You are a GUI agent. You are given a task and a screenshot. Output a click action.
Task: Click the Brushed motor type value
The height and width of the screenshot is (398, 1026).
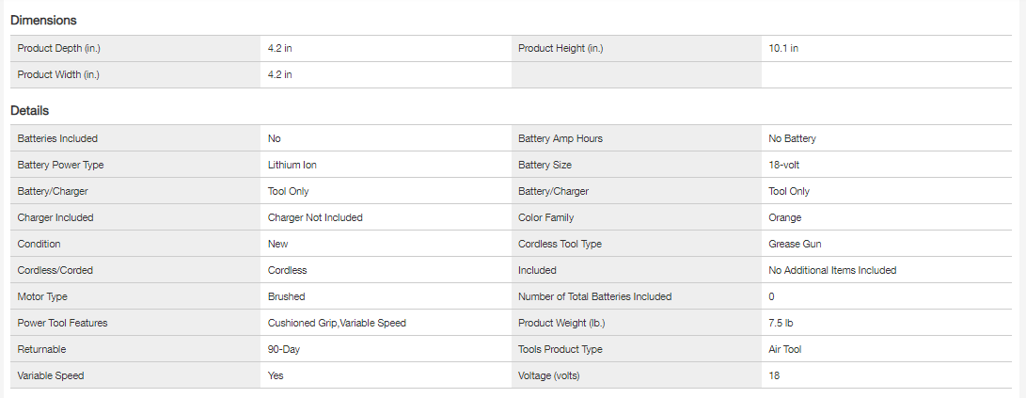(x=286, y=296)
